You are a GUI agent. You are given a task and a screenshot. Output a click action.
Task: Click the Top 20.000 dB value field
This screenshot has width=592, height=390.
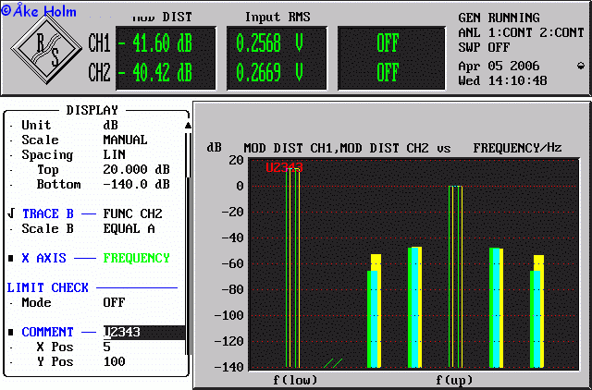tap(136, 169)
